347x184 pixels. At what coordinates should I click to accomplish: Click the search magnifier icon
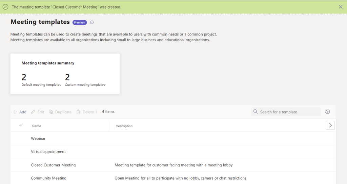pos(256,112)
